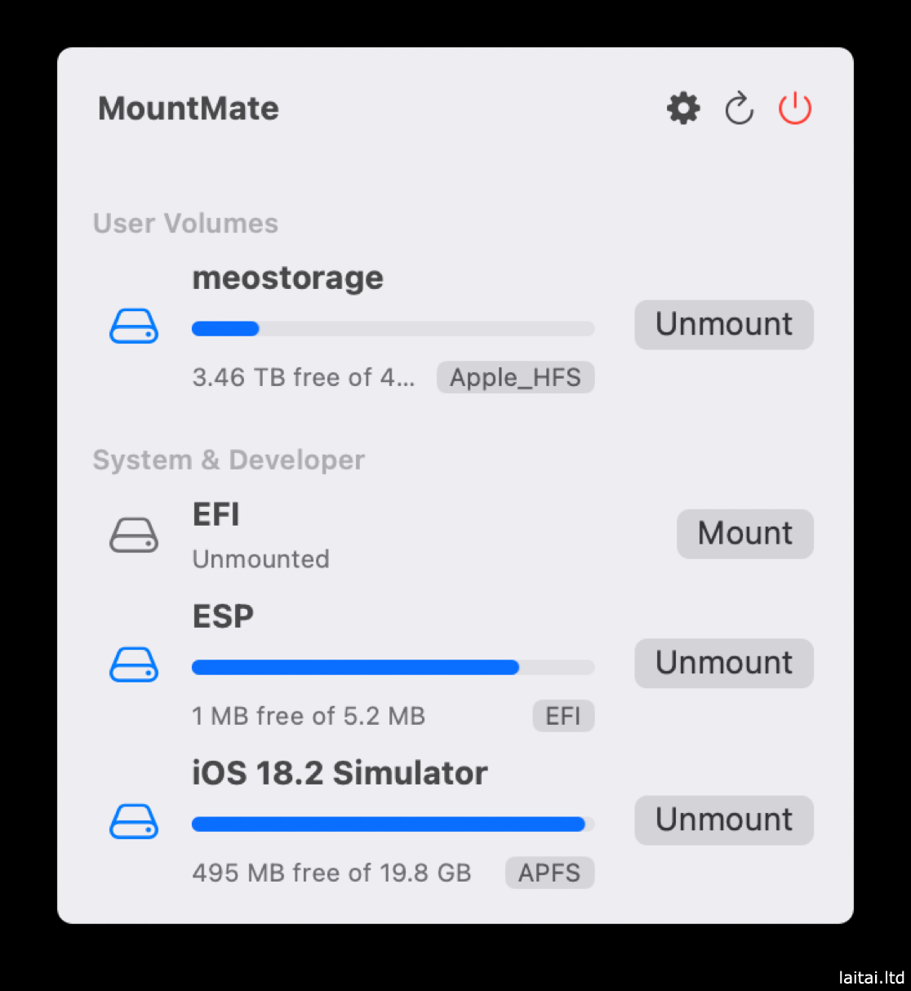Quit MountMate with the red power icon
The height and width of the screenshot is (991, 911).
[794, 109]
